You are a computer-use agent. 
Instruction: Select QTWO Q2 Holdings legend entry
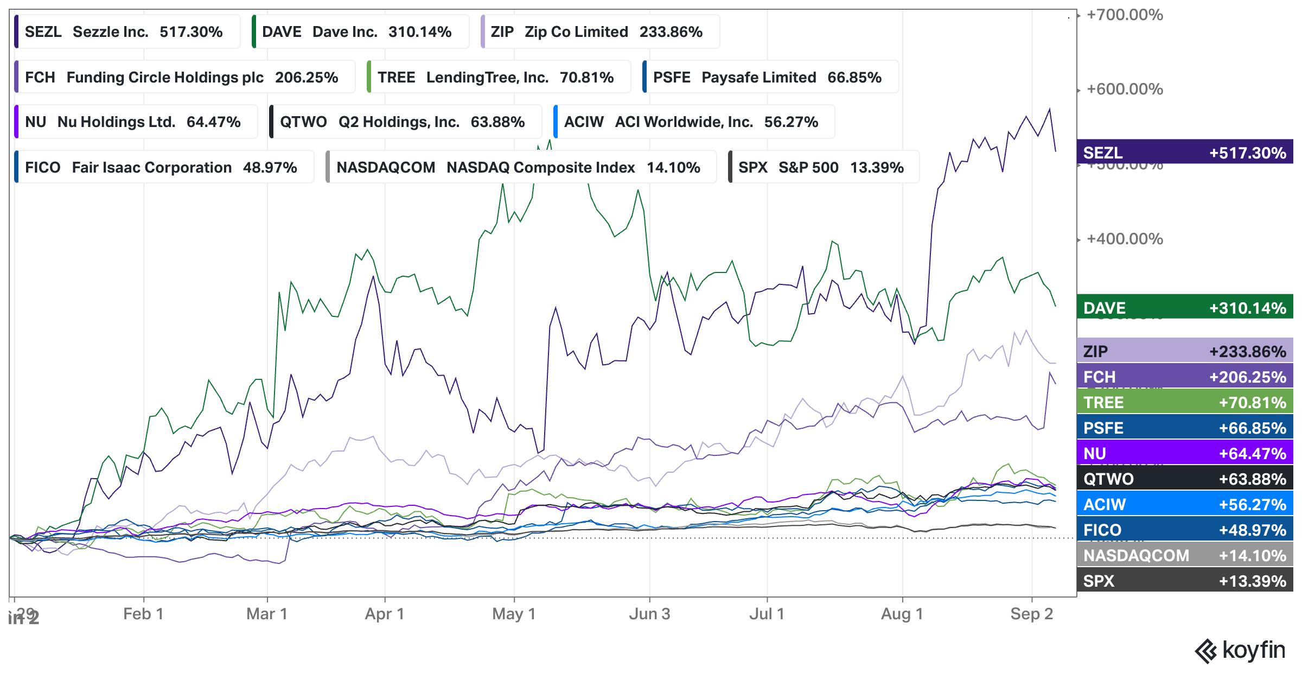pos(405,122)
